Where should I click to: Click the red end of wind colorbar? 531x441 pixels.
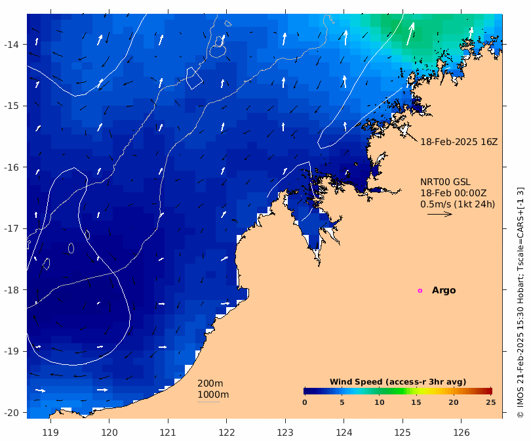coord(488,391)
